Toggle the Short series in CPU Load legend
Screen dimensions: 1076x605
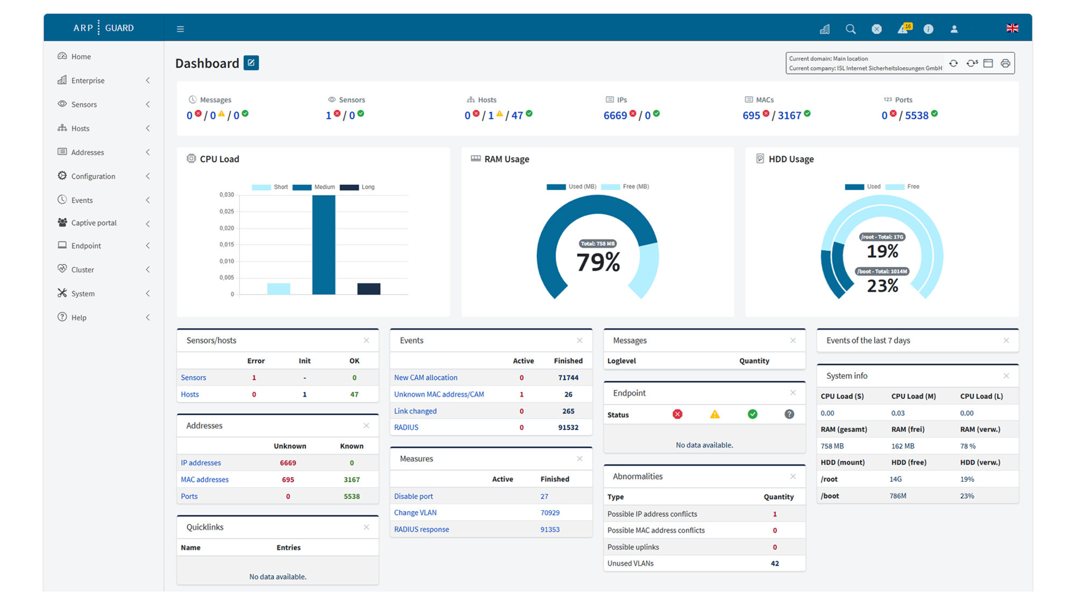(x=270, y=187)
